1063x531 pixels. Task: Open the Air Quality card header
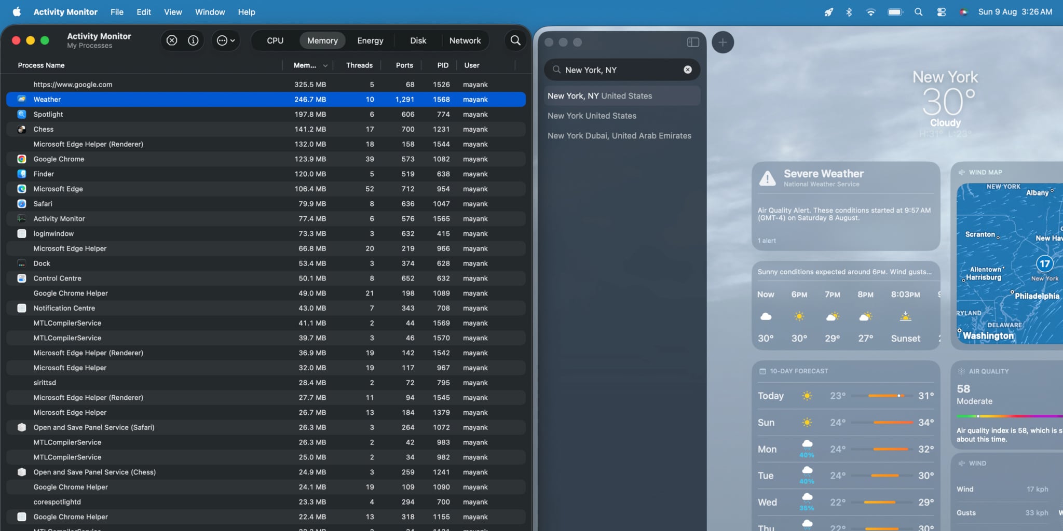[x=983, y=371]
